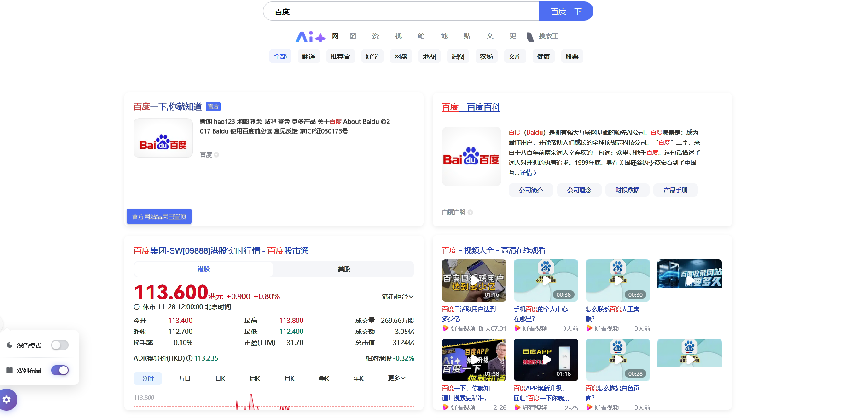The image size is (866, 418).
Task: Open the 百度 - 百度百科 link
Action: point(471,107)
